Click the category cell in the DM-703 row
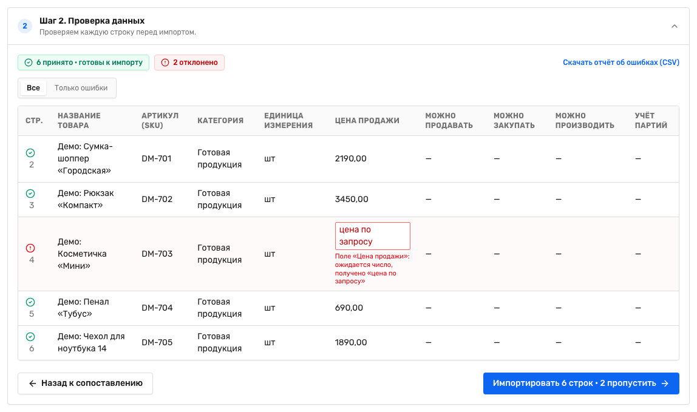Image resolution: width=697 pixels, height=412 pixels. [220, 254]
